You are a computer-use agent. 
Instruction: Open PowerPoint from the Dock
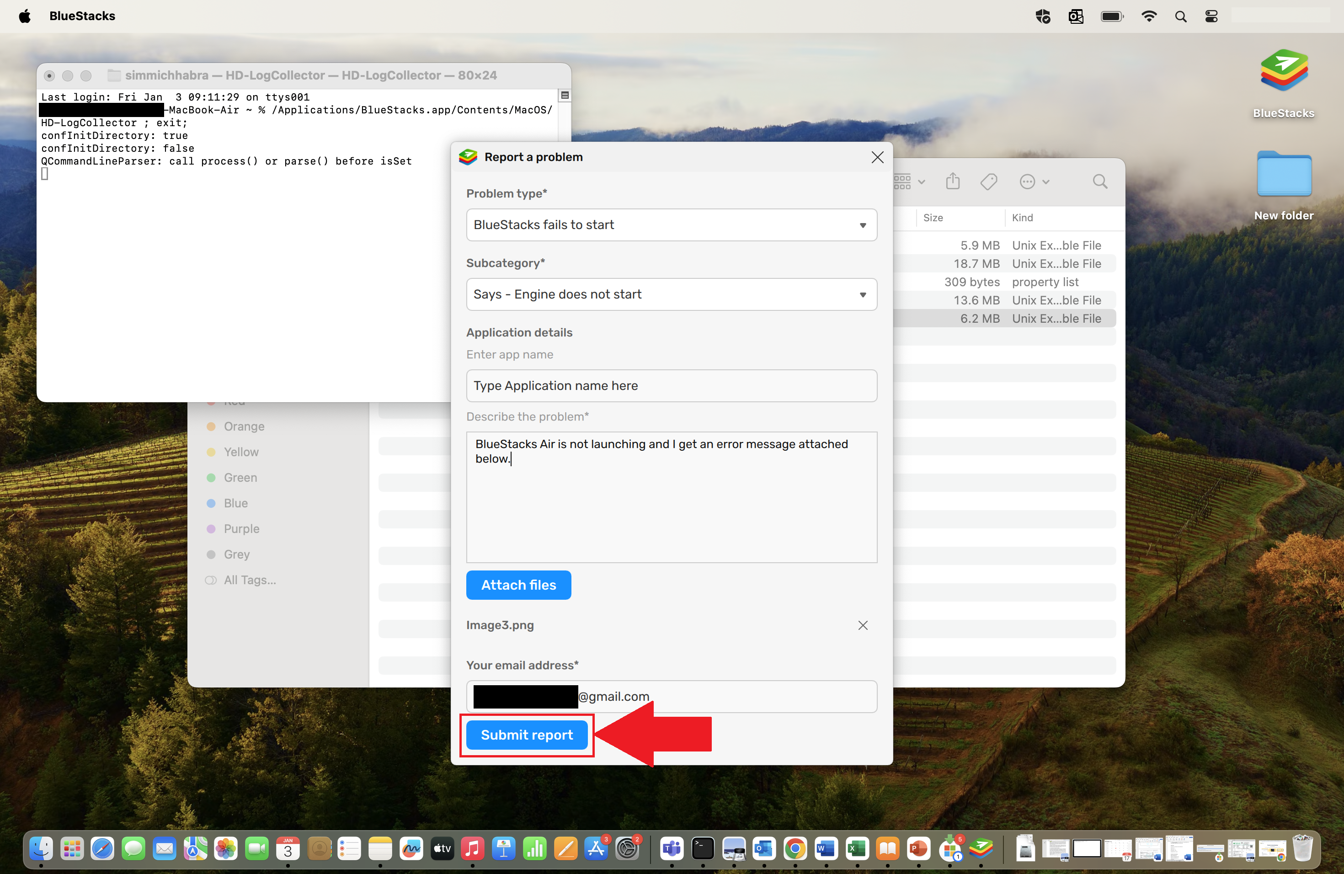point(919,848)
